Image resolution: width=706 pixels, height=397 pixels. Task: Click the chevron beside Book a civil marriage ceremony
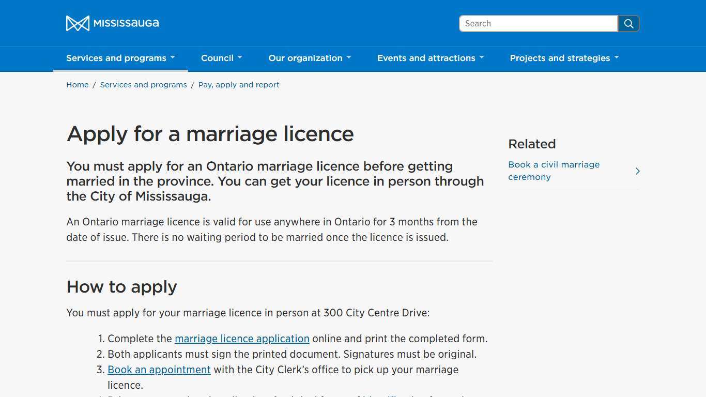click(637, 171)
